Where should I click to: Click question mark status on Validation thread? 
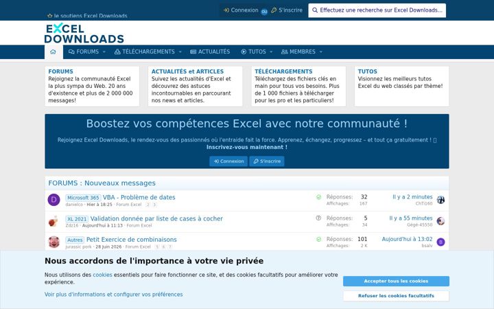(318, 218)
